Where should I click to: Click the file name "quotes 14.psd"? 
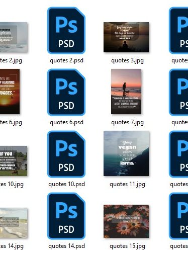(66, 246)
